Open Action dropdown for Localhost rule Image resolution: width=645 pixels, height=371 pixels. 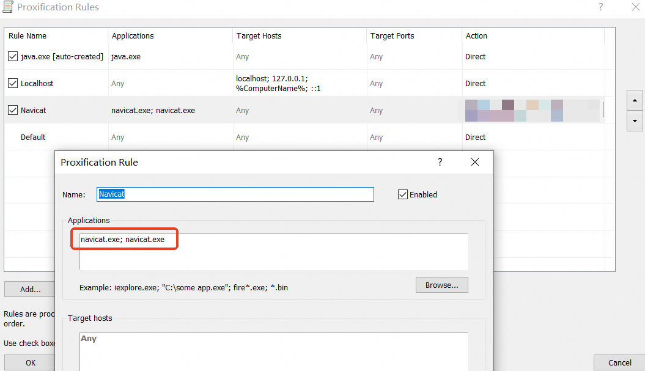pos(532,84)
